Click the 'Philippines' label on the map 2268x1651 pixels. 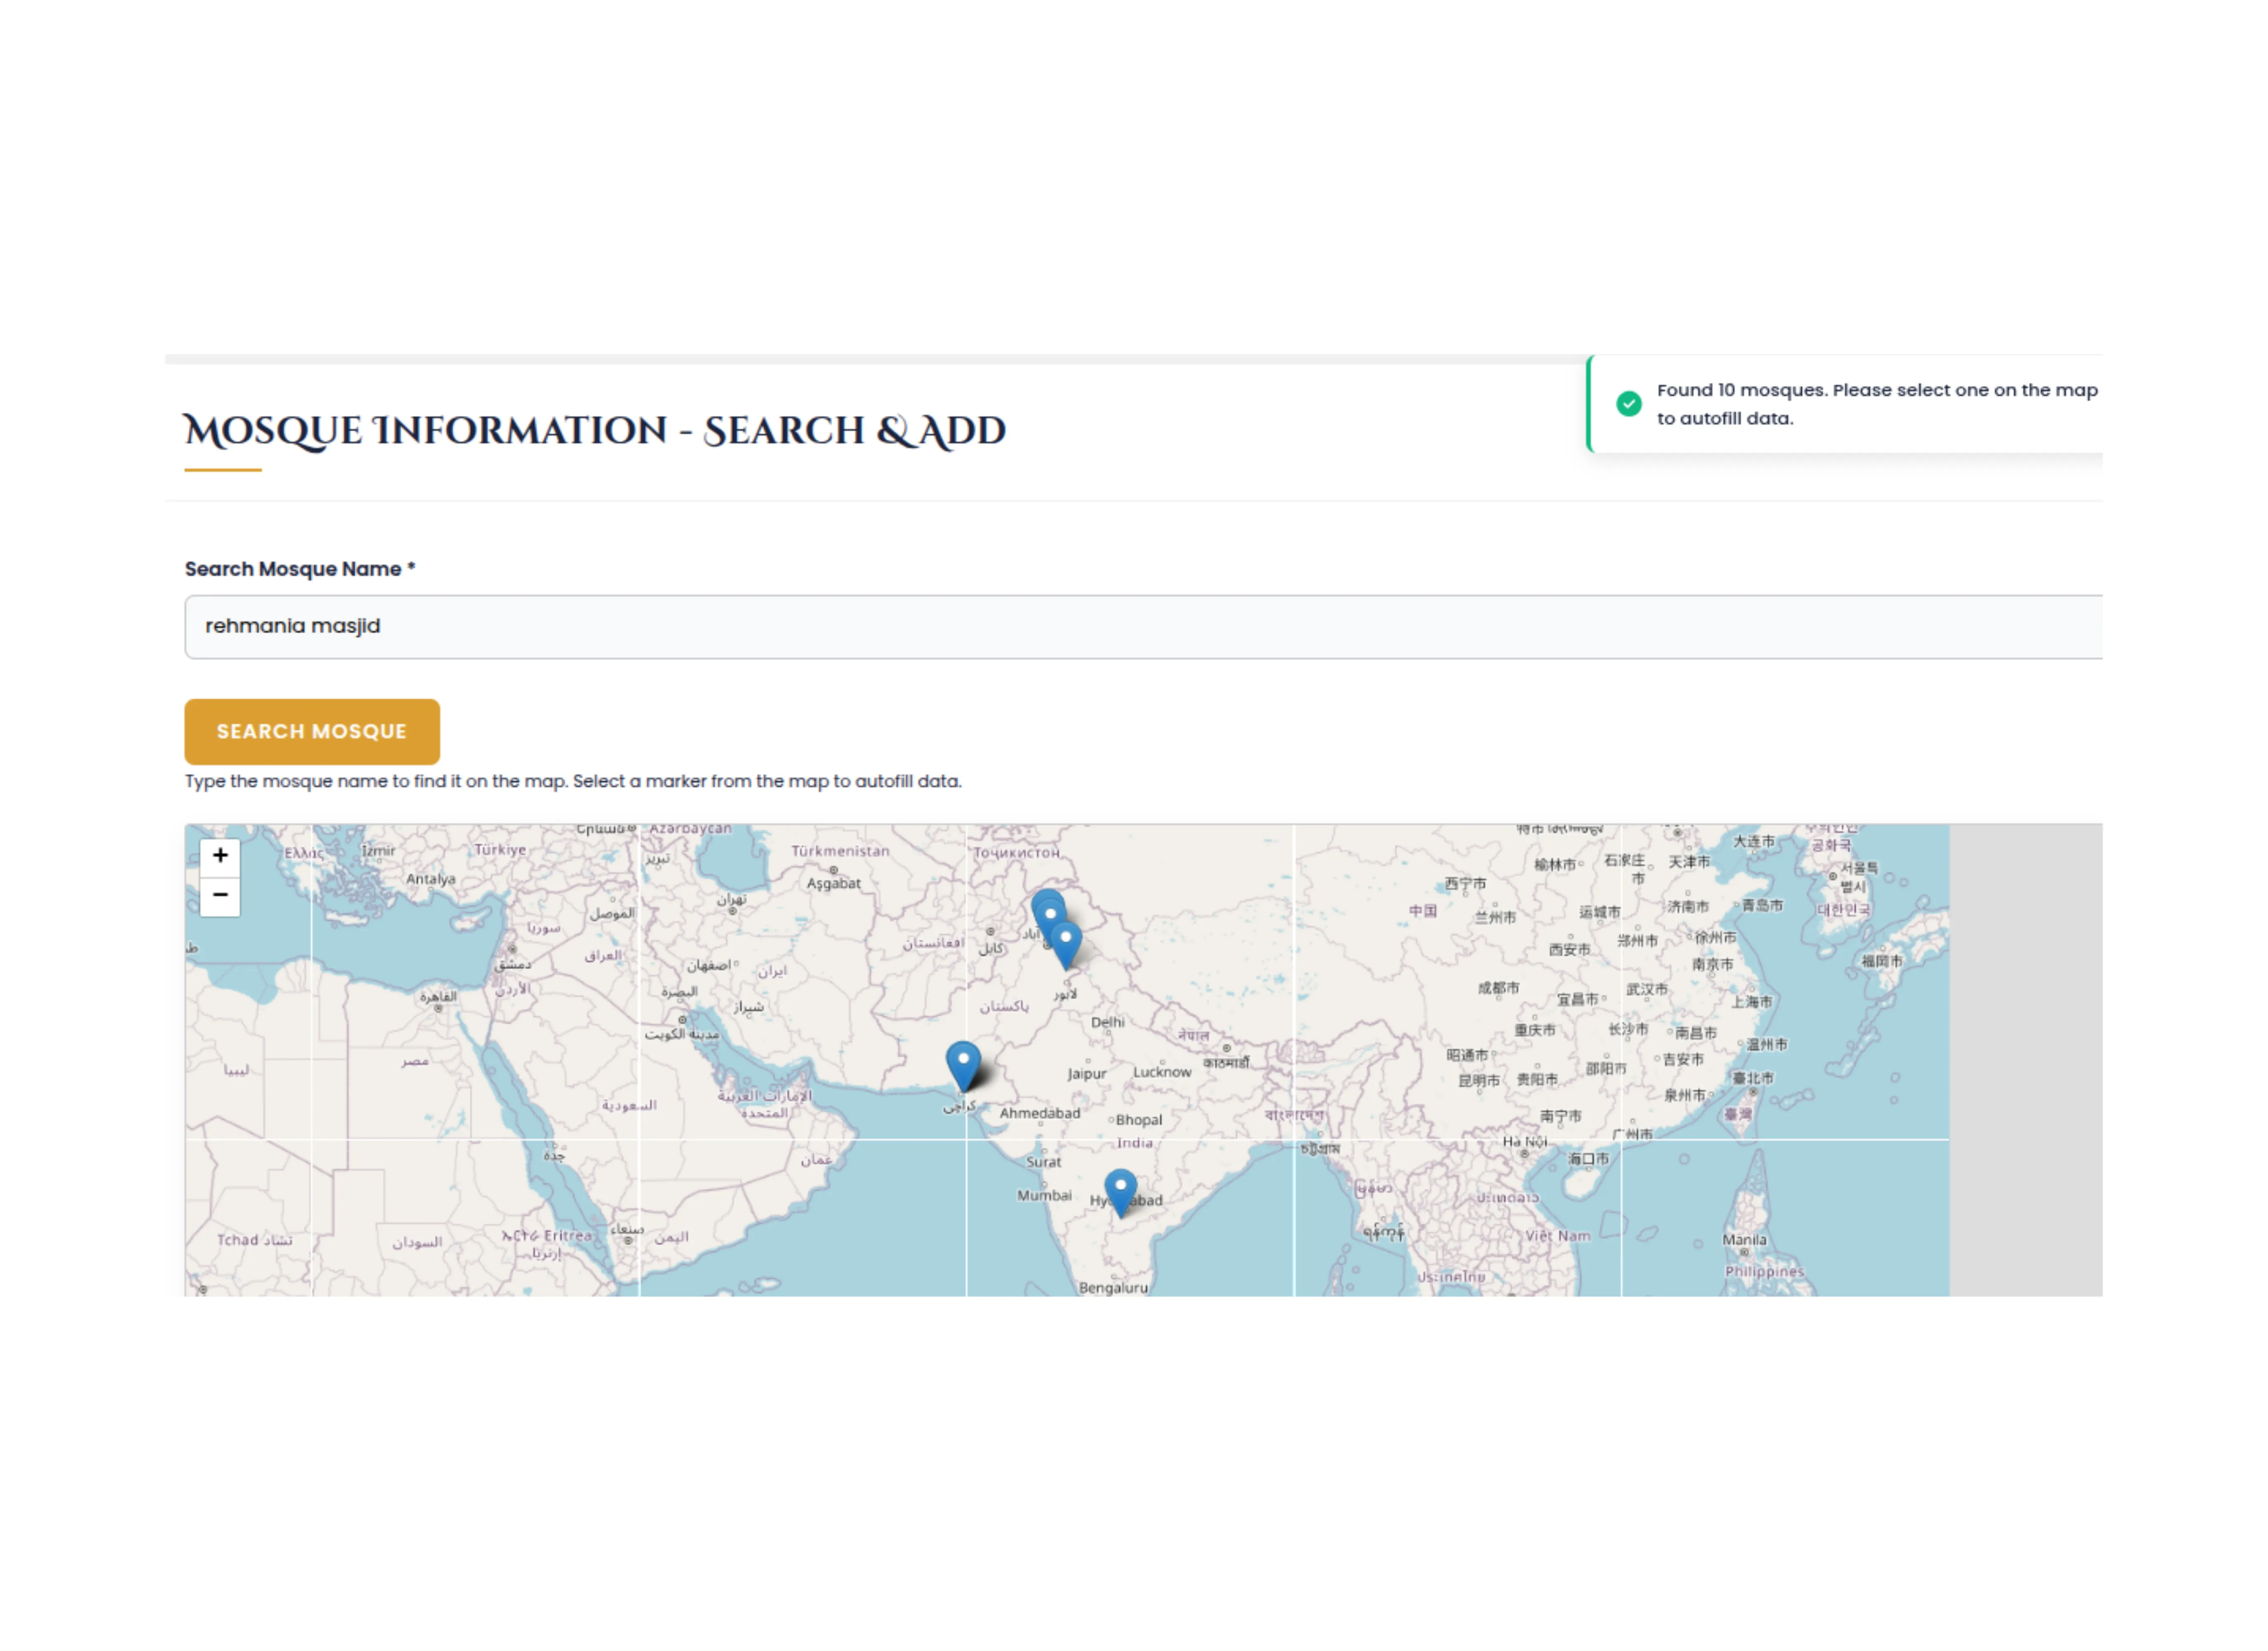point(1764,1272)
